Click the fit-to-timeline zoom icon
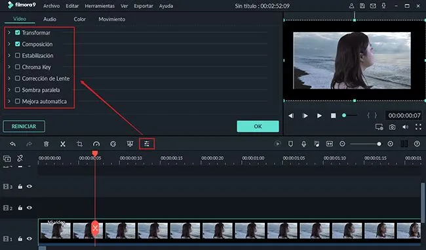Screen dimensions: 426x250 (330, 144)
